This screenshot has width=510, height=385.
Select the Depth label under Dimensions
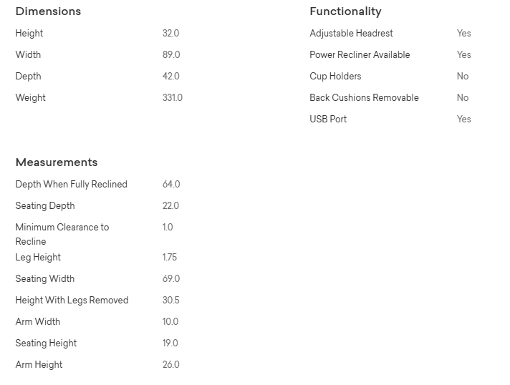(29, 77)
